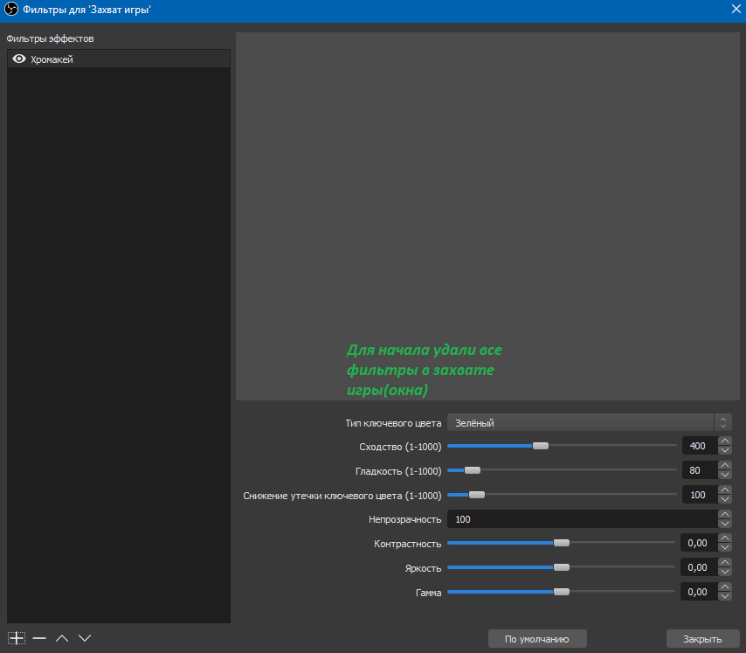Click the Закрыть button
The width and height of the screenshot is (746, 653).
click(x=702, y=639)
